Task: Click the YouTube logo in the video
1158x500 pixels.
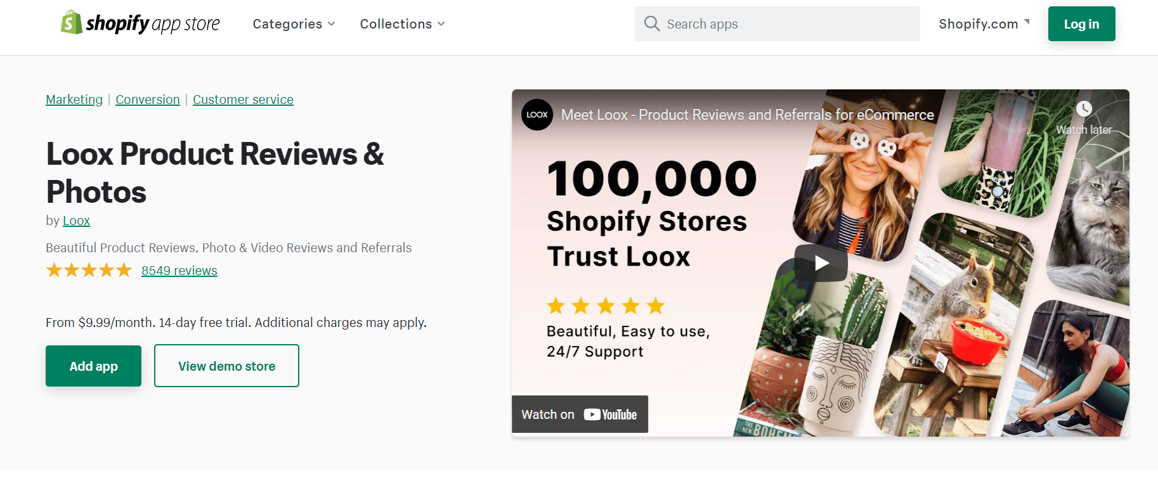Action: [x=610, y=414]
